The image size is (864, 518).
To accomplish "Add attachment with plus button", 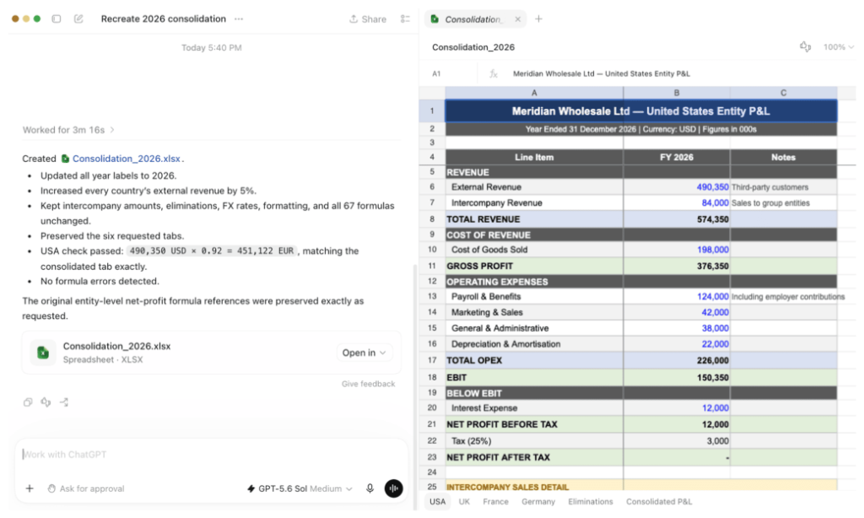I will click(30, 488).
